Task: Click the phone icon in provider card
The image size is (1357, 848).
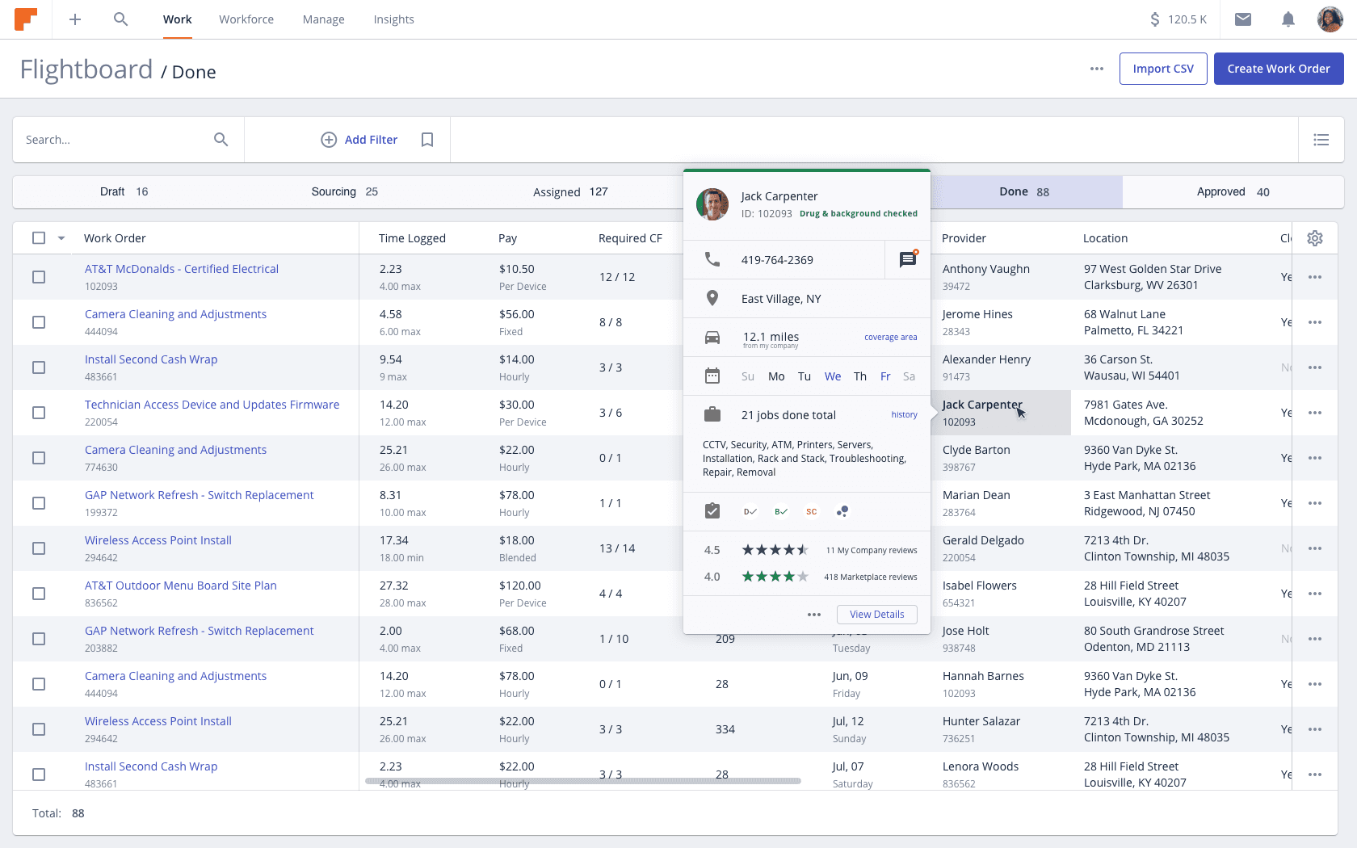Action: coord(712,259)
